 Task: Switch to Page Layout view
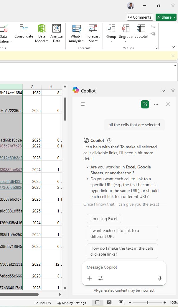tap(109, 303)
